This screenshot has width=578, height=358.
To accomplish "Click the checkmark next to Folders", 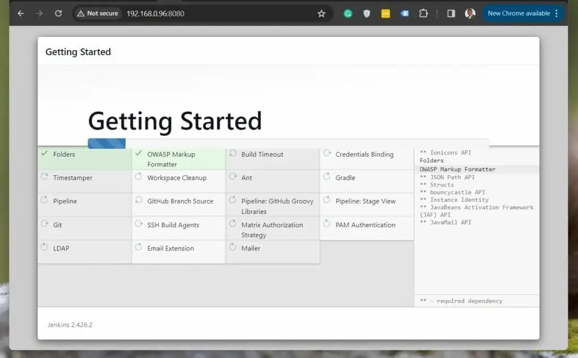I will (45, 153).
